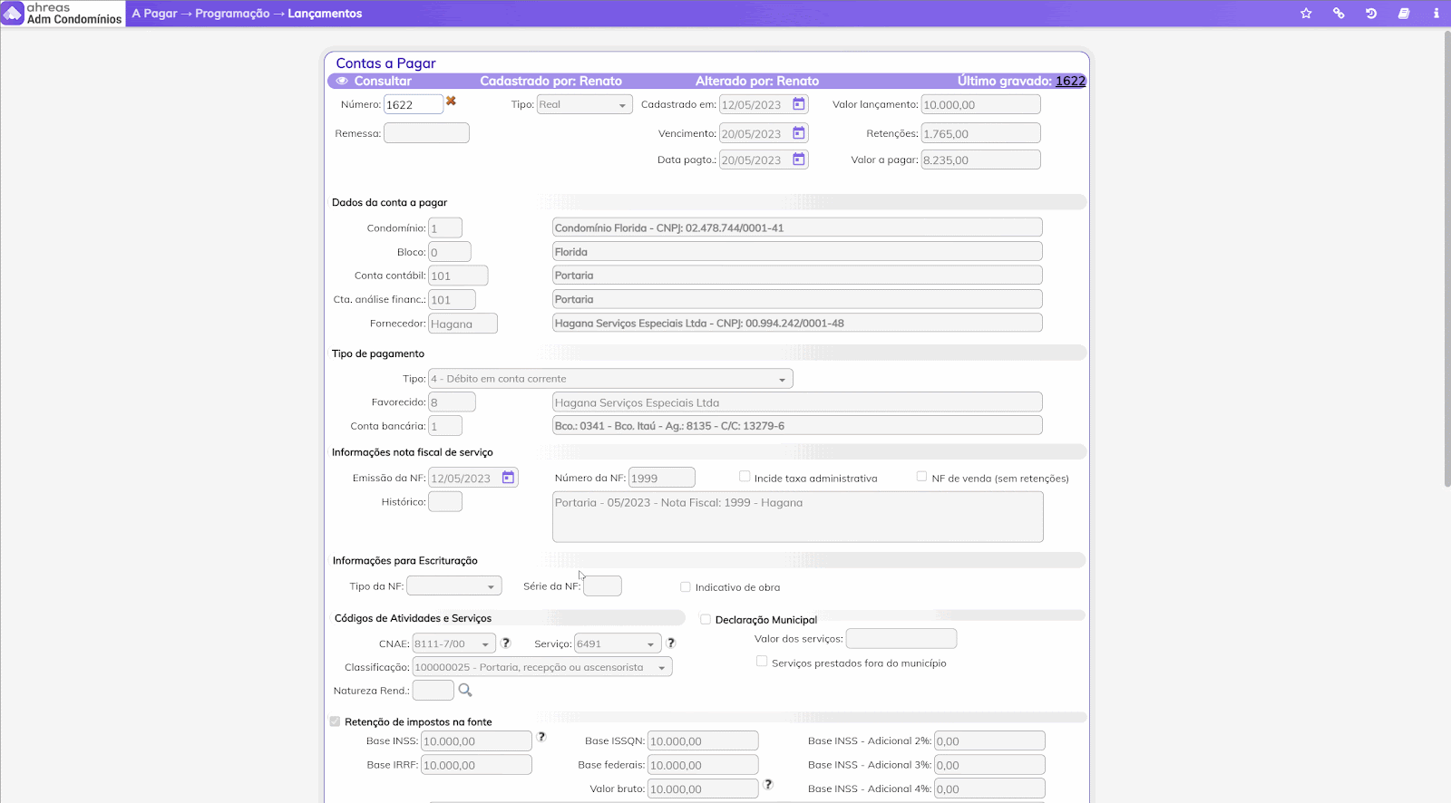Open the last saved record link 1622
Image resolution: width=1451 pixels, height=803 pixels.
[1070, 81]
